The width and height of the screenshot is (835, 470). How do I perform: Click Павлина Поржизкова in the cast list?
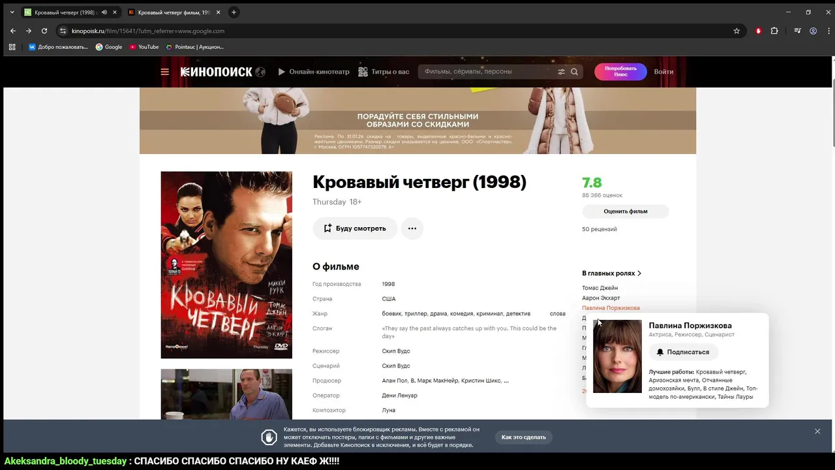(x=611, y=308)
